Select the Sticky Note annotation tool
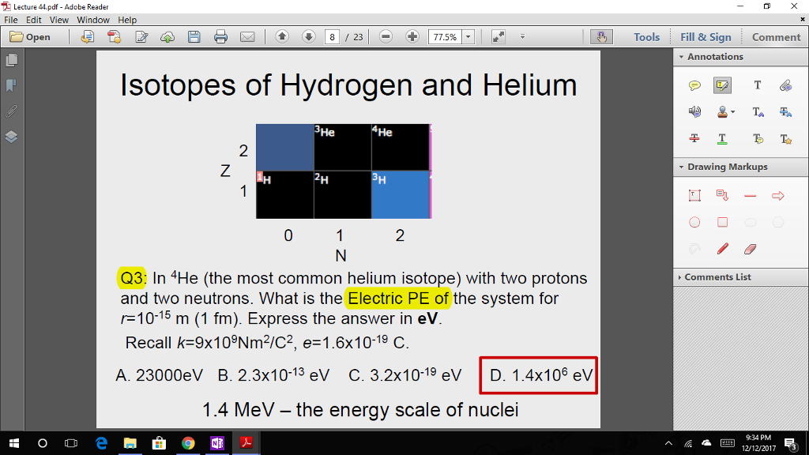The width and height of the screenshot is (809, 455). 694,85
